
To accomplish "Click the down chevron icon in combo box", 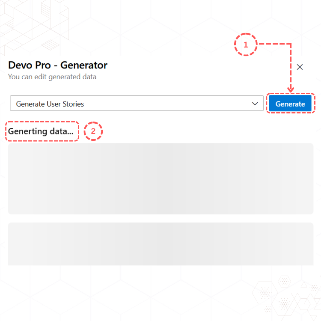I will point(255,104).
